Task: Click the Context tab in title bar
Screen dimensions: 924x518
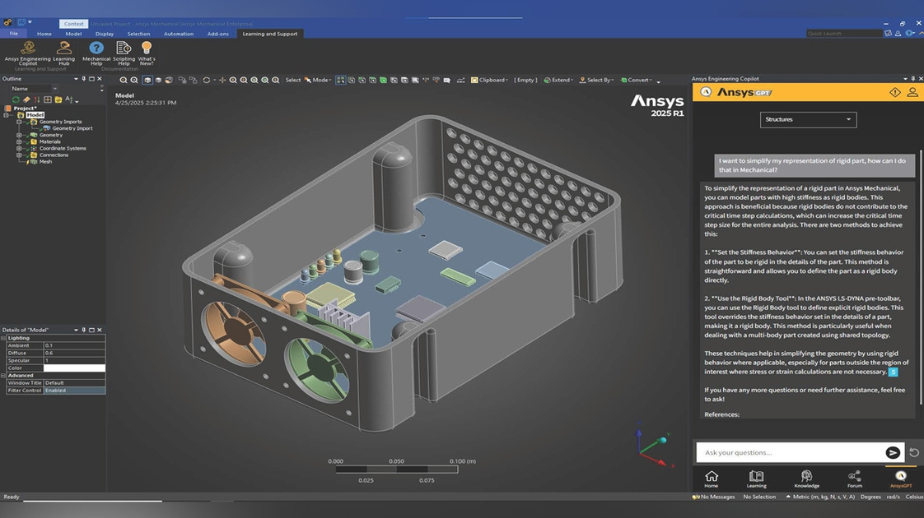Action: pos(73,24)
